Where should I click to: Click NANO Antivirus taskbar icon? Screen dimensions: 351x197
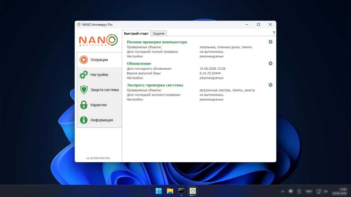point(193,191)
